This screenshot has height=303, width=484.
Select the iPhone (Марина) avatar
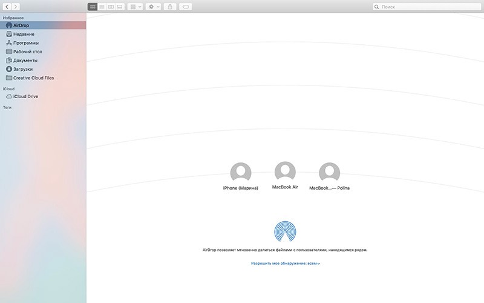click(240, 172)
